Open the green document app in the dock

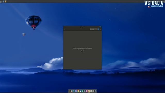click(82, 91)
